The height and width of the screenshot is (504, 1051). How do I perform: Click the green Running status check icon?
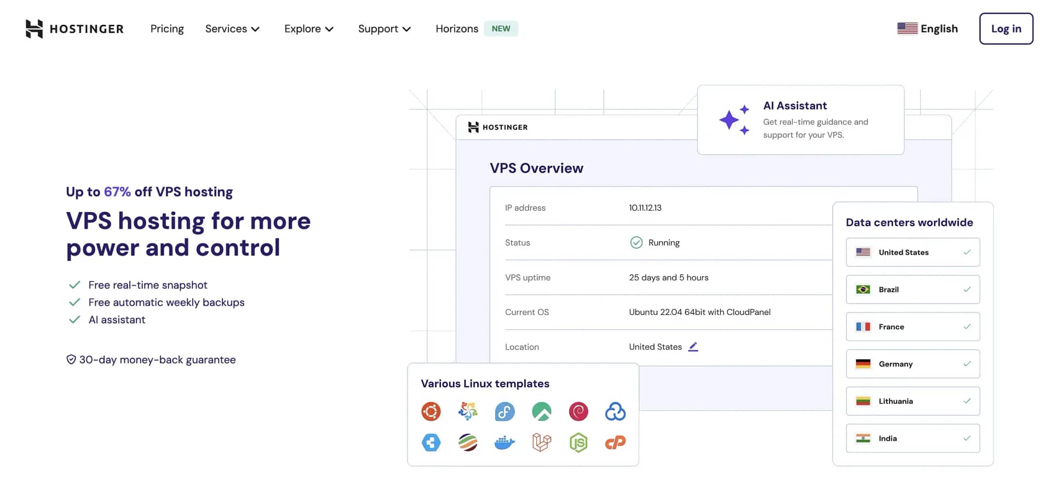point(636,242)
